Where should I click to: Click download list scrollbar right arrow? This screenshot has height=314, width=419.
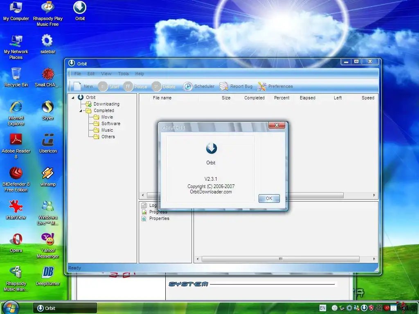coord(374,195)
